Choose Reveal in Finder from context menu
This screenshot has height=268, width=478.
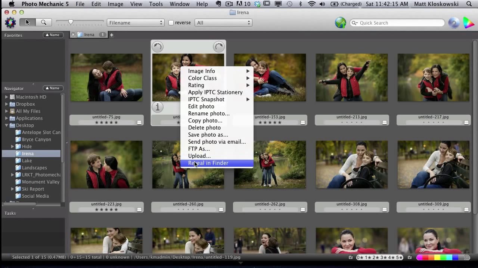(x=217, y=163)
